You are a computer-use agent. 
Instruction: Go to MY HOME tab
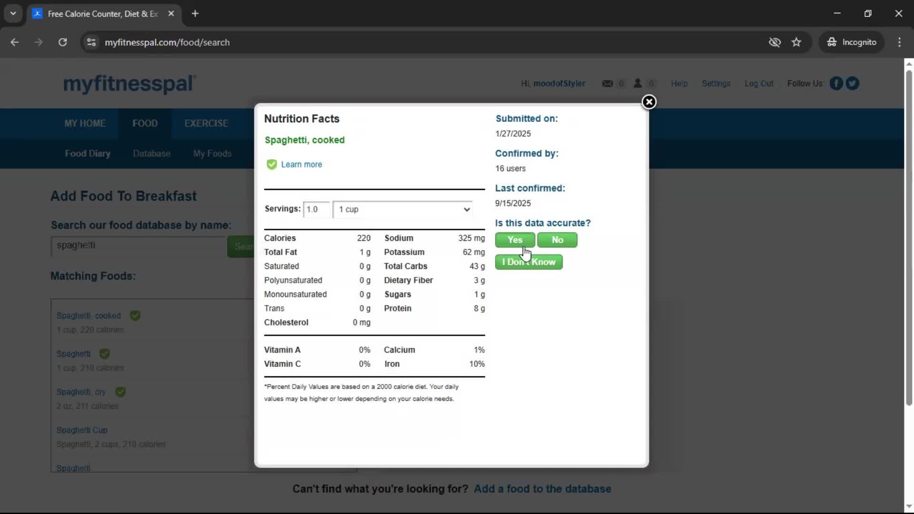tap(85, 123)
